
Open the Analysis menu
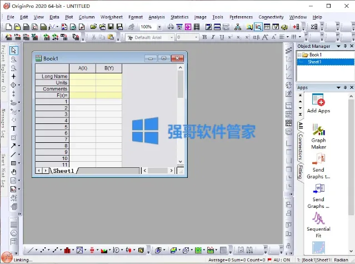(157, 17)
